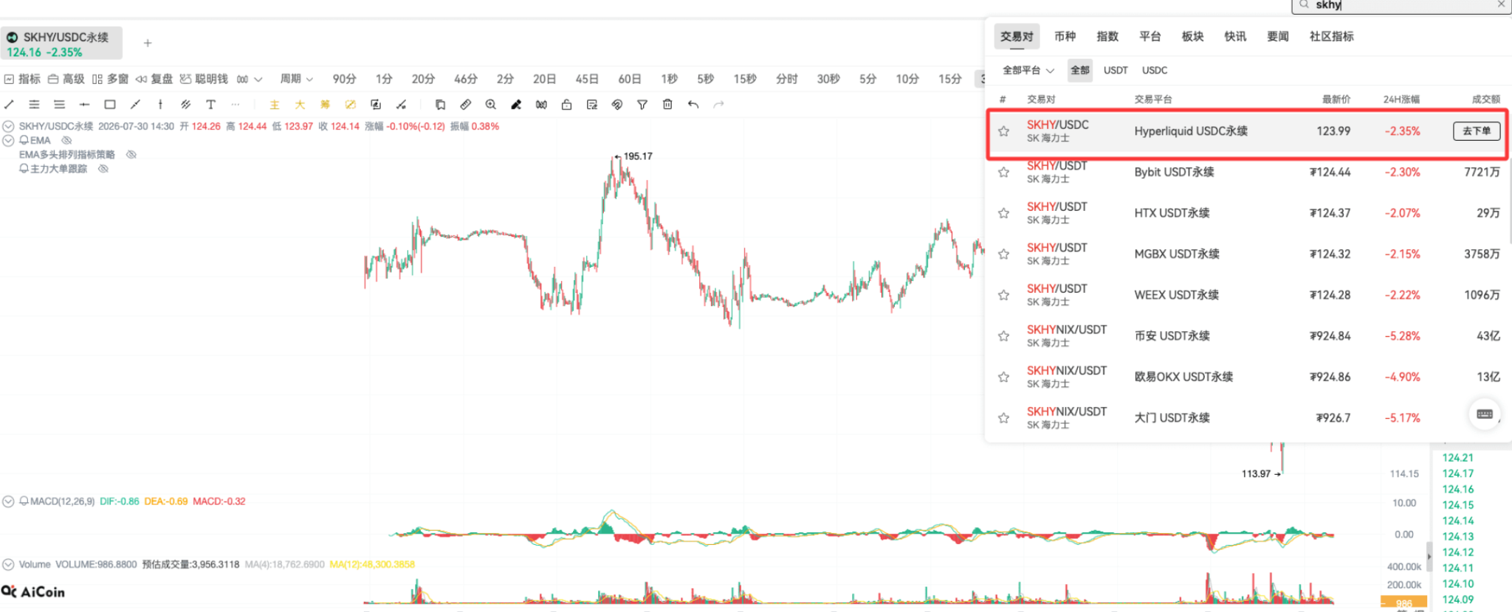Open more drawing tools ellipsis
Viewport: 1512px width, 612px height.
coord(236,105)
